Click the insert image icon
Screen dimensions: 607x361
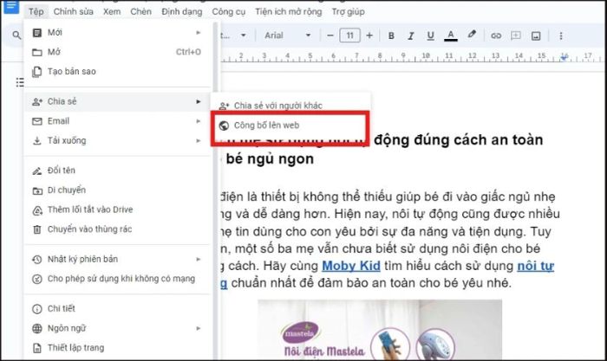[x=536, y=35]
